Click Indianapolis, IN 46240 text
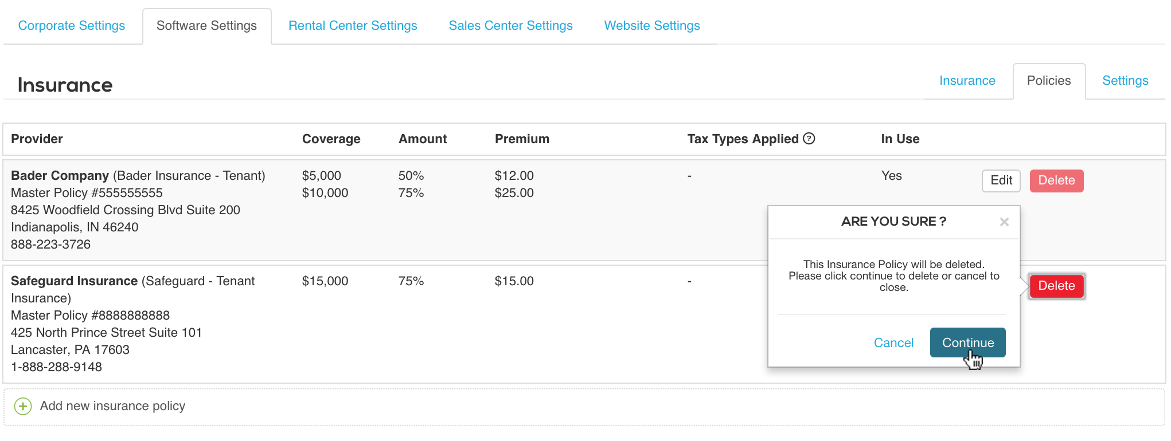 75,227
